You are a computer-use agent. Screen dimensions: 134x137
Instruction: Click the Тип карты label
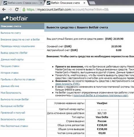pos(78,117)
